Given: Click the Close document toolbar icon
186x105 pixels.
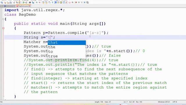Looking at the screenshot, I should [5, 3].
